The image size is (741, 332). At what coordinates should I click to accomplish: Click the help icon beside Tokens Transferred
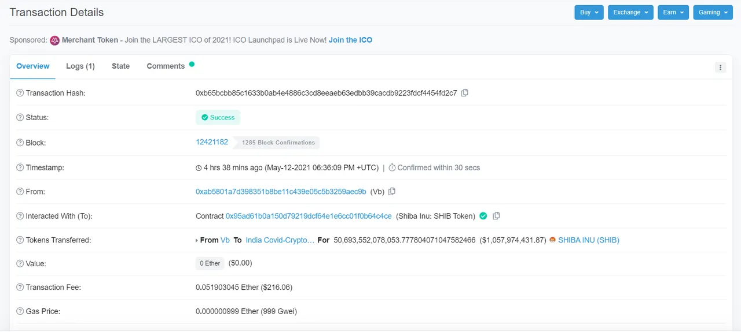(20, 240)
